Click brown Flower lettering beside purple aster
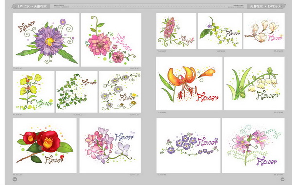This screenshot has height=185, width=292. (26, 27)
